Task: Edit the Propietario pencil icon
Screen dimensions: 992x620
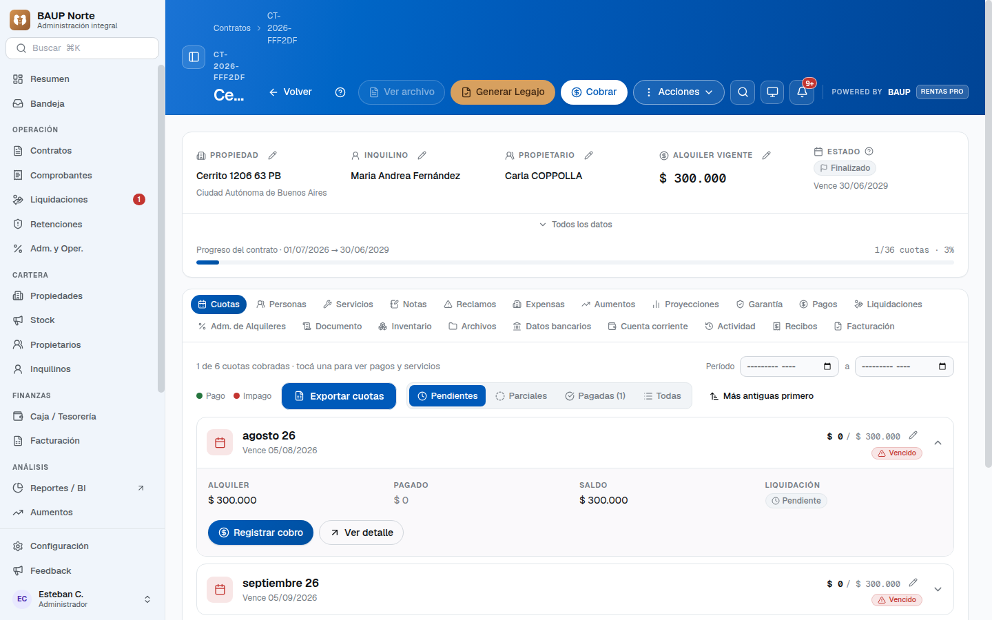Action: (x=588, y=156)
